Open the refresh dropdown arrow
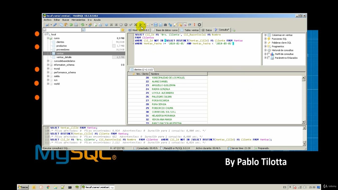The height and width of the screenshot is (190, 338). [86, 25]
